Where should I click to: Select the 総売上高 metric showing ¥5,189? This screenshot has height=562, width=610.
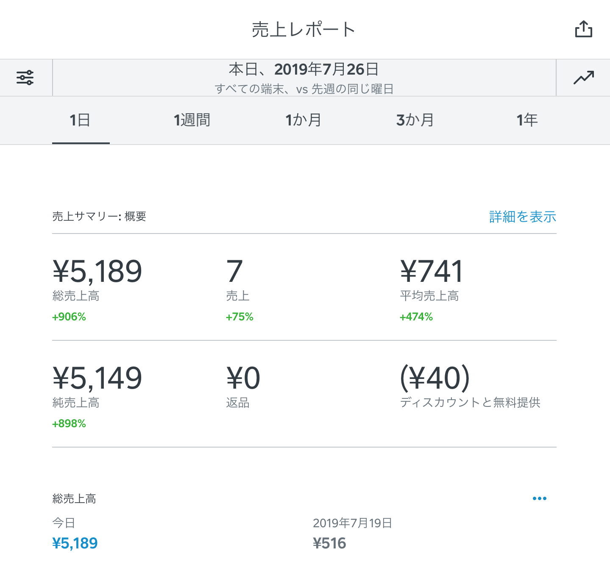(x=97, y=271)
